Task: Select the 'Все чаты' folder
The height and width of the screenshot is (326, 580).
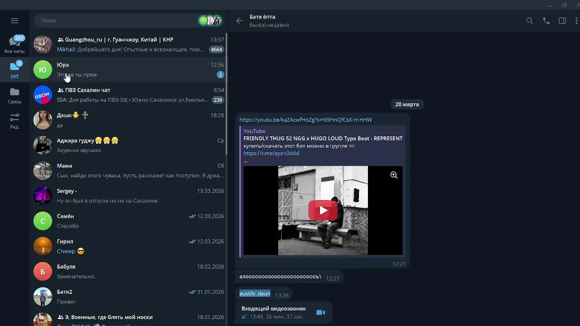Action: tap(14, 44)
